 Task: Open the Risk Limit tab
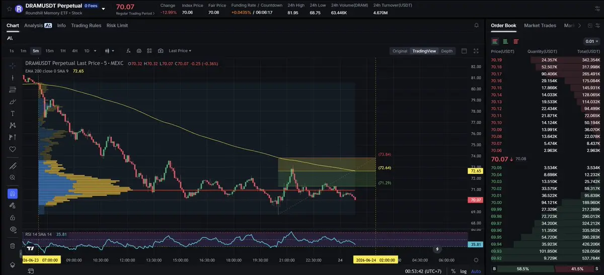[117, 25]
